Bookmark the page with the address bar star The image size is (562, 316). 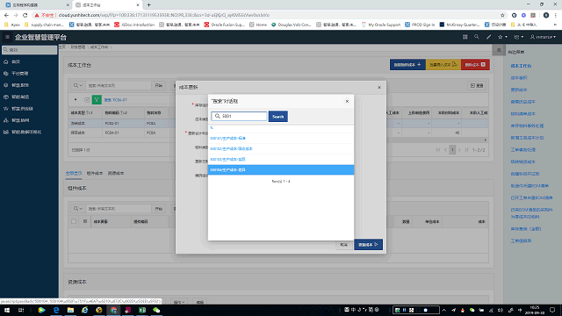pyautogui.click(x=502, y=15)
